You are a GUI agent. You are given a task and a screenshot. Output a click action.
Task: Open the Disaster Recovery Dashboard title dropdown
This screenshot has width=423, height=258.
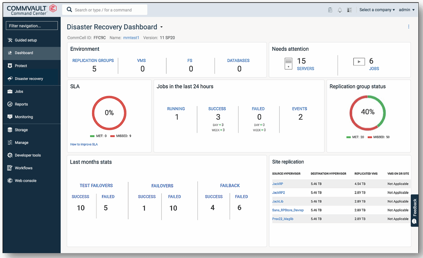point(161,27)
